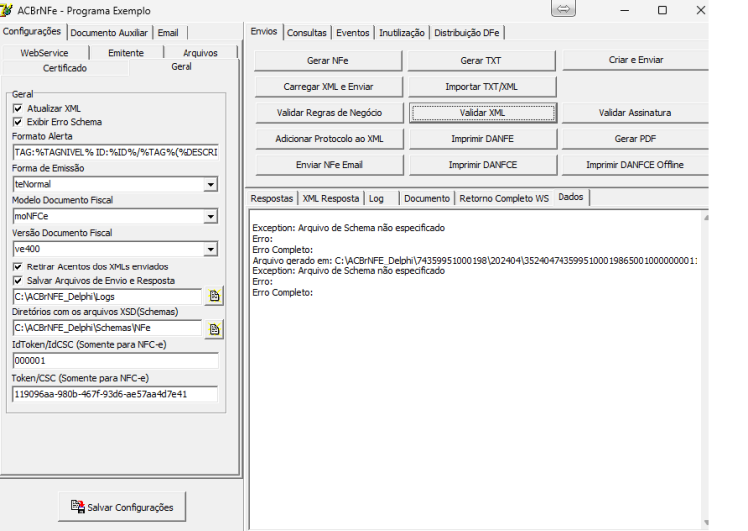Click the ACBrNFe app icon in title bar
Screen dimensions: 748x531
pos(7,10)
